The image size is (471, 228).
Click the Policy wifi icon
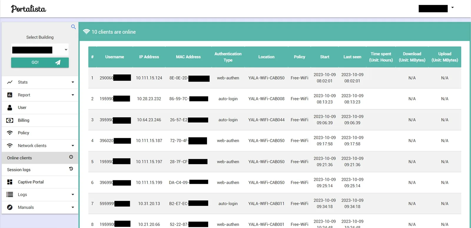pos(10,133)
